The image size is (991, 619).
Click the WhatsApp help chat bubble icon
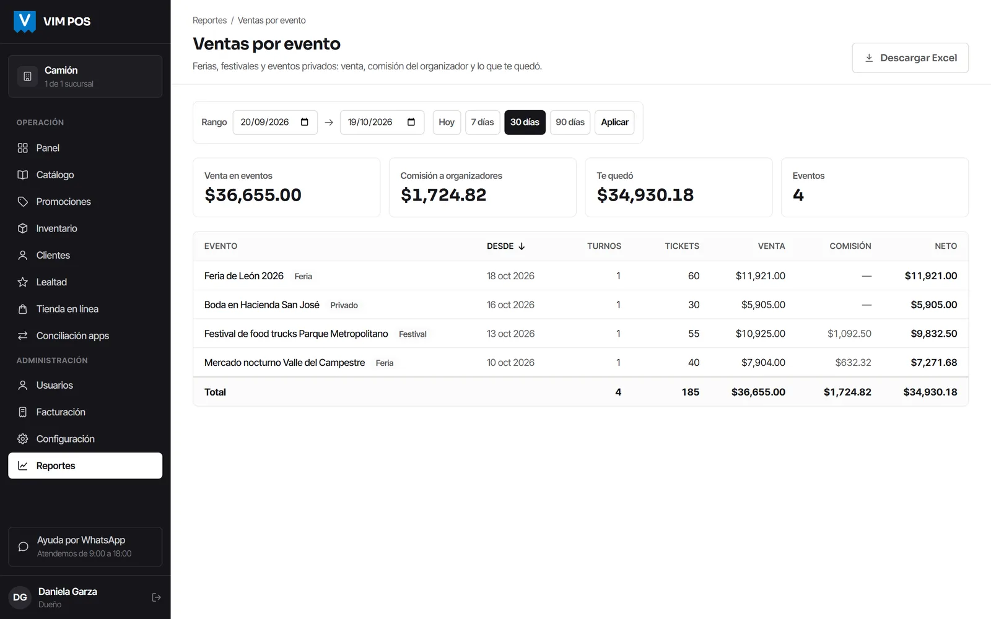(x=23, y=547)
